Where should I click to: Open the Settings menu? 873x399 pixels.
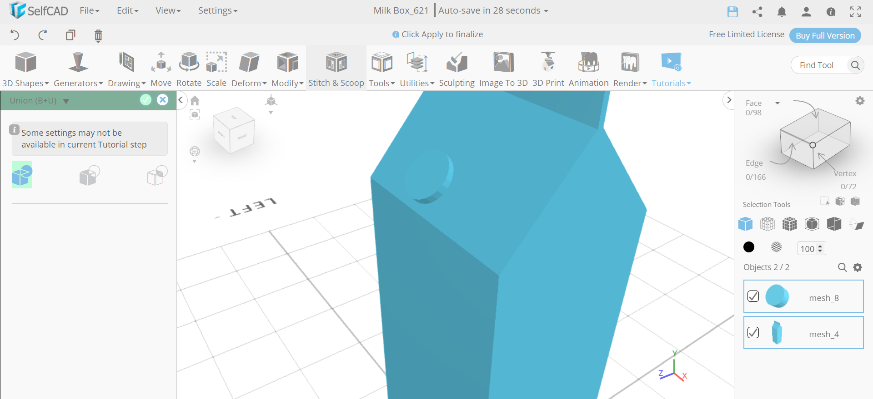217,10
